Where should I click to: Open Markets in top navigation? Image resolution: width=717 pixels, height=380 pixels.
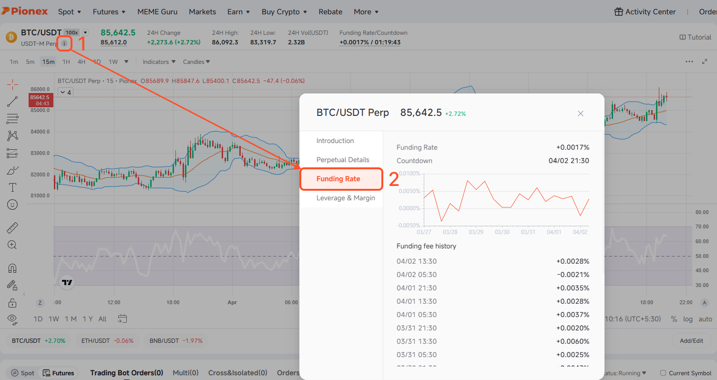(202, 11)
